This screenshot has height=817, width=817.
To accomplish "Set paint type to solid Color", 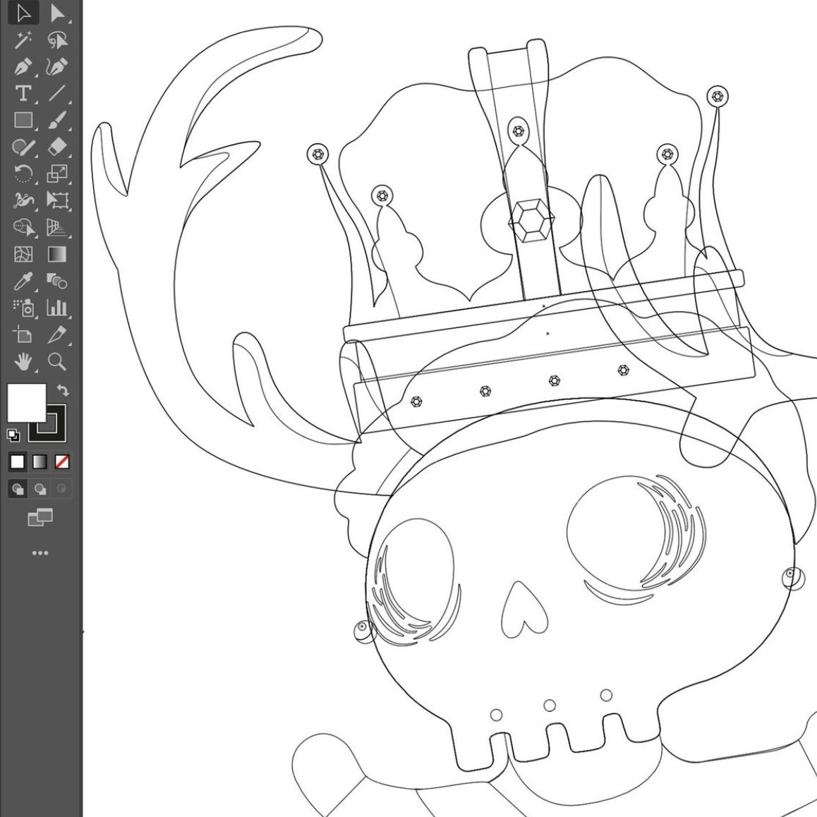I will (x=18, y=461).
